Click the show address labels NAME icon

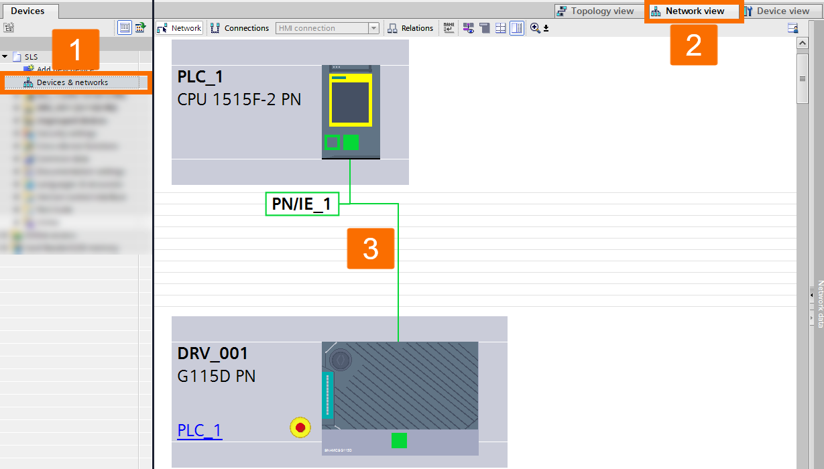[449, 27]
